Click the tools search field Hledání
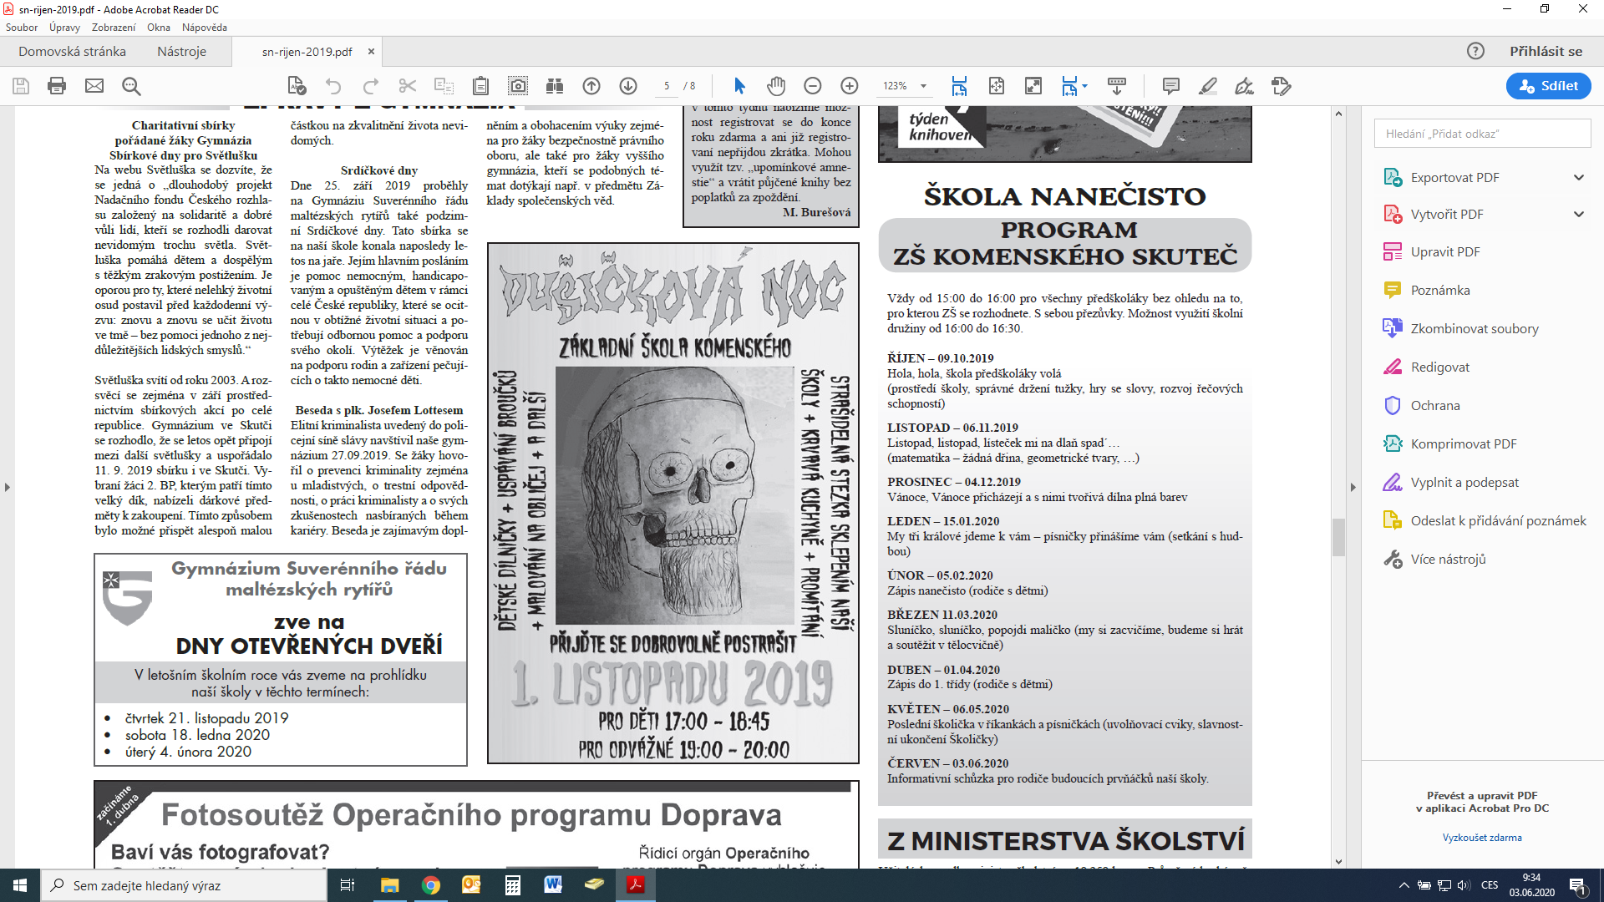The width and height of the screenshot is (1604, 902). click(1483, 134)
